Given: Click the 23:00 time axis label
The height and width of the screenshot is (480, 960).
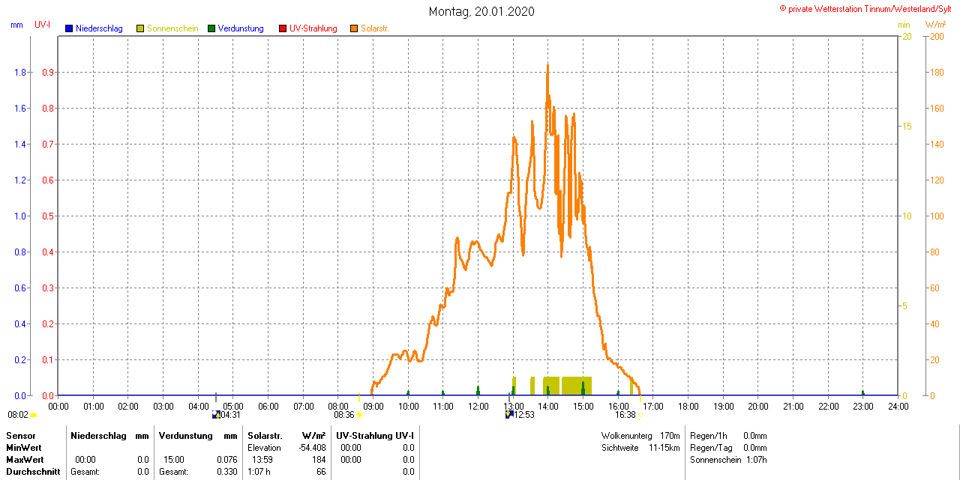Looking at the screenshot, I should tap(863, 407).
